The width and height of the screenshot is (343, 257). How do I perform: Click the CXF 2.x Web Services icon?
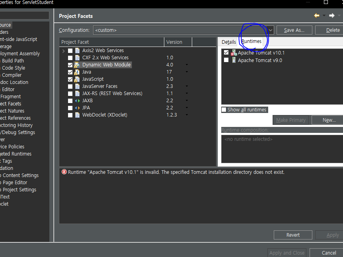pos(77,58)
